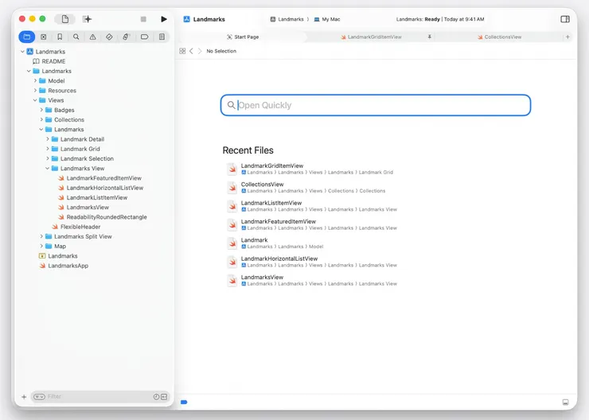
Task: Expand the Landmarks Split View folder
Action: tap(41, 236)
